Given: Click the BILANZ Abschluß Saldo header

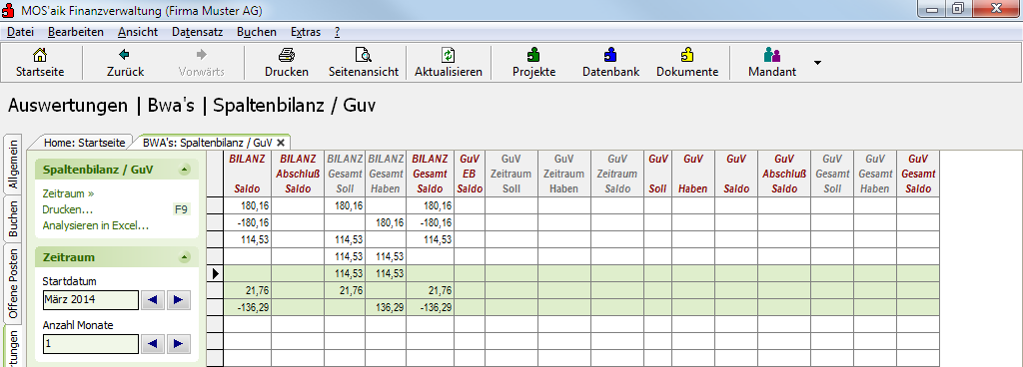Looking at the screenshot, I should pyautogui.click(x=298, y=174).
